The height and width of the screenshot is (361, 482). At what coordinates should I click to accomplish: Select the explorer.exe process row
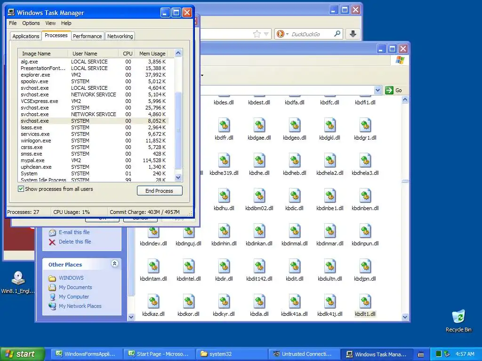click(x=93, y=75)
